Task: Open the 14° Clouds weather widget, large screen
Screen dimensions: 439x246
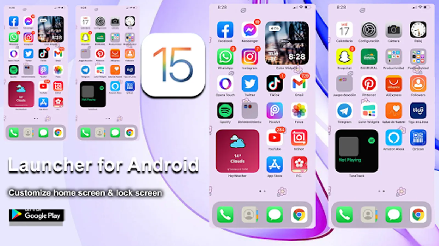Action: point(238,151)
